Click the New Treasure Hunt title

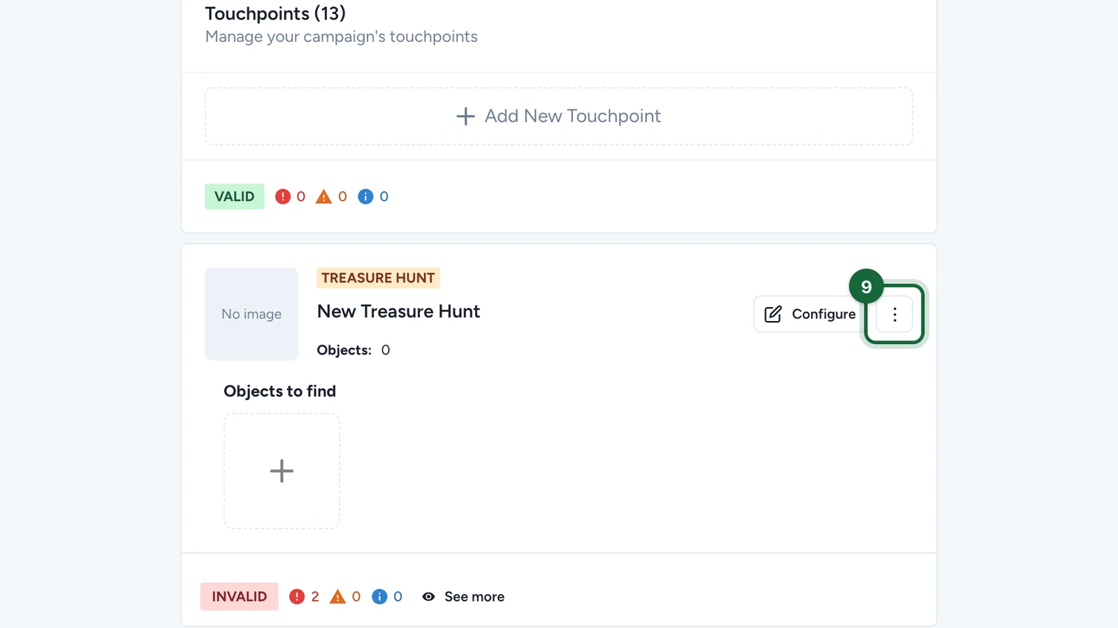point(398,311)
